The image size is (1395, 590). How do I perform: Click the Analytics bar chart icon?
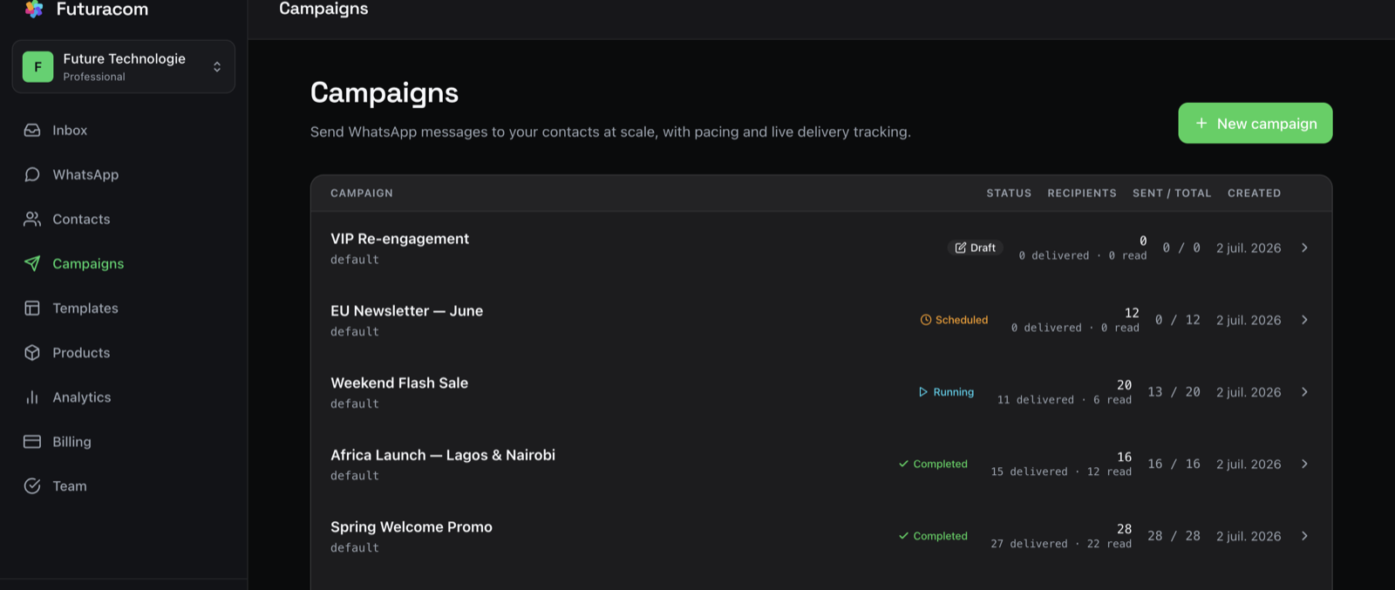pyautogui.click(x=32, y=397)
